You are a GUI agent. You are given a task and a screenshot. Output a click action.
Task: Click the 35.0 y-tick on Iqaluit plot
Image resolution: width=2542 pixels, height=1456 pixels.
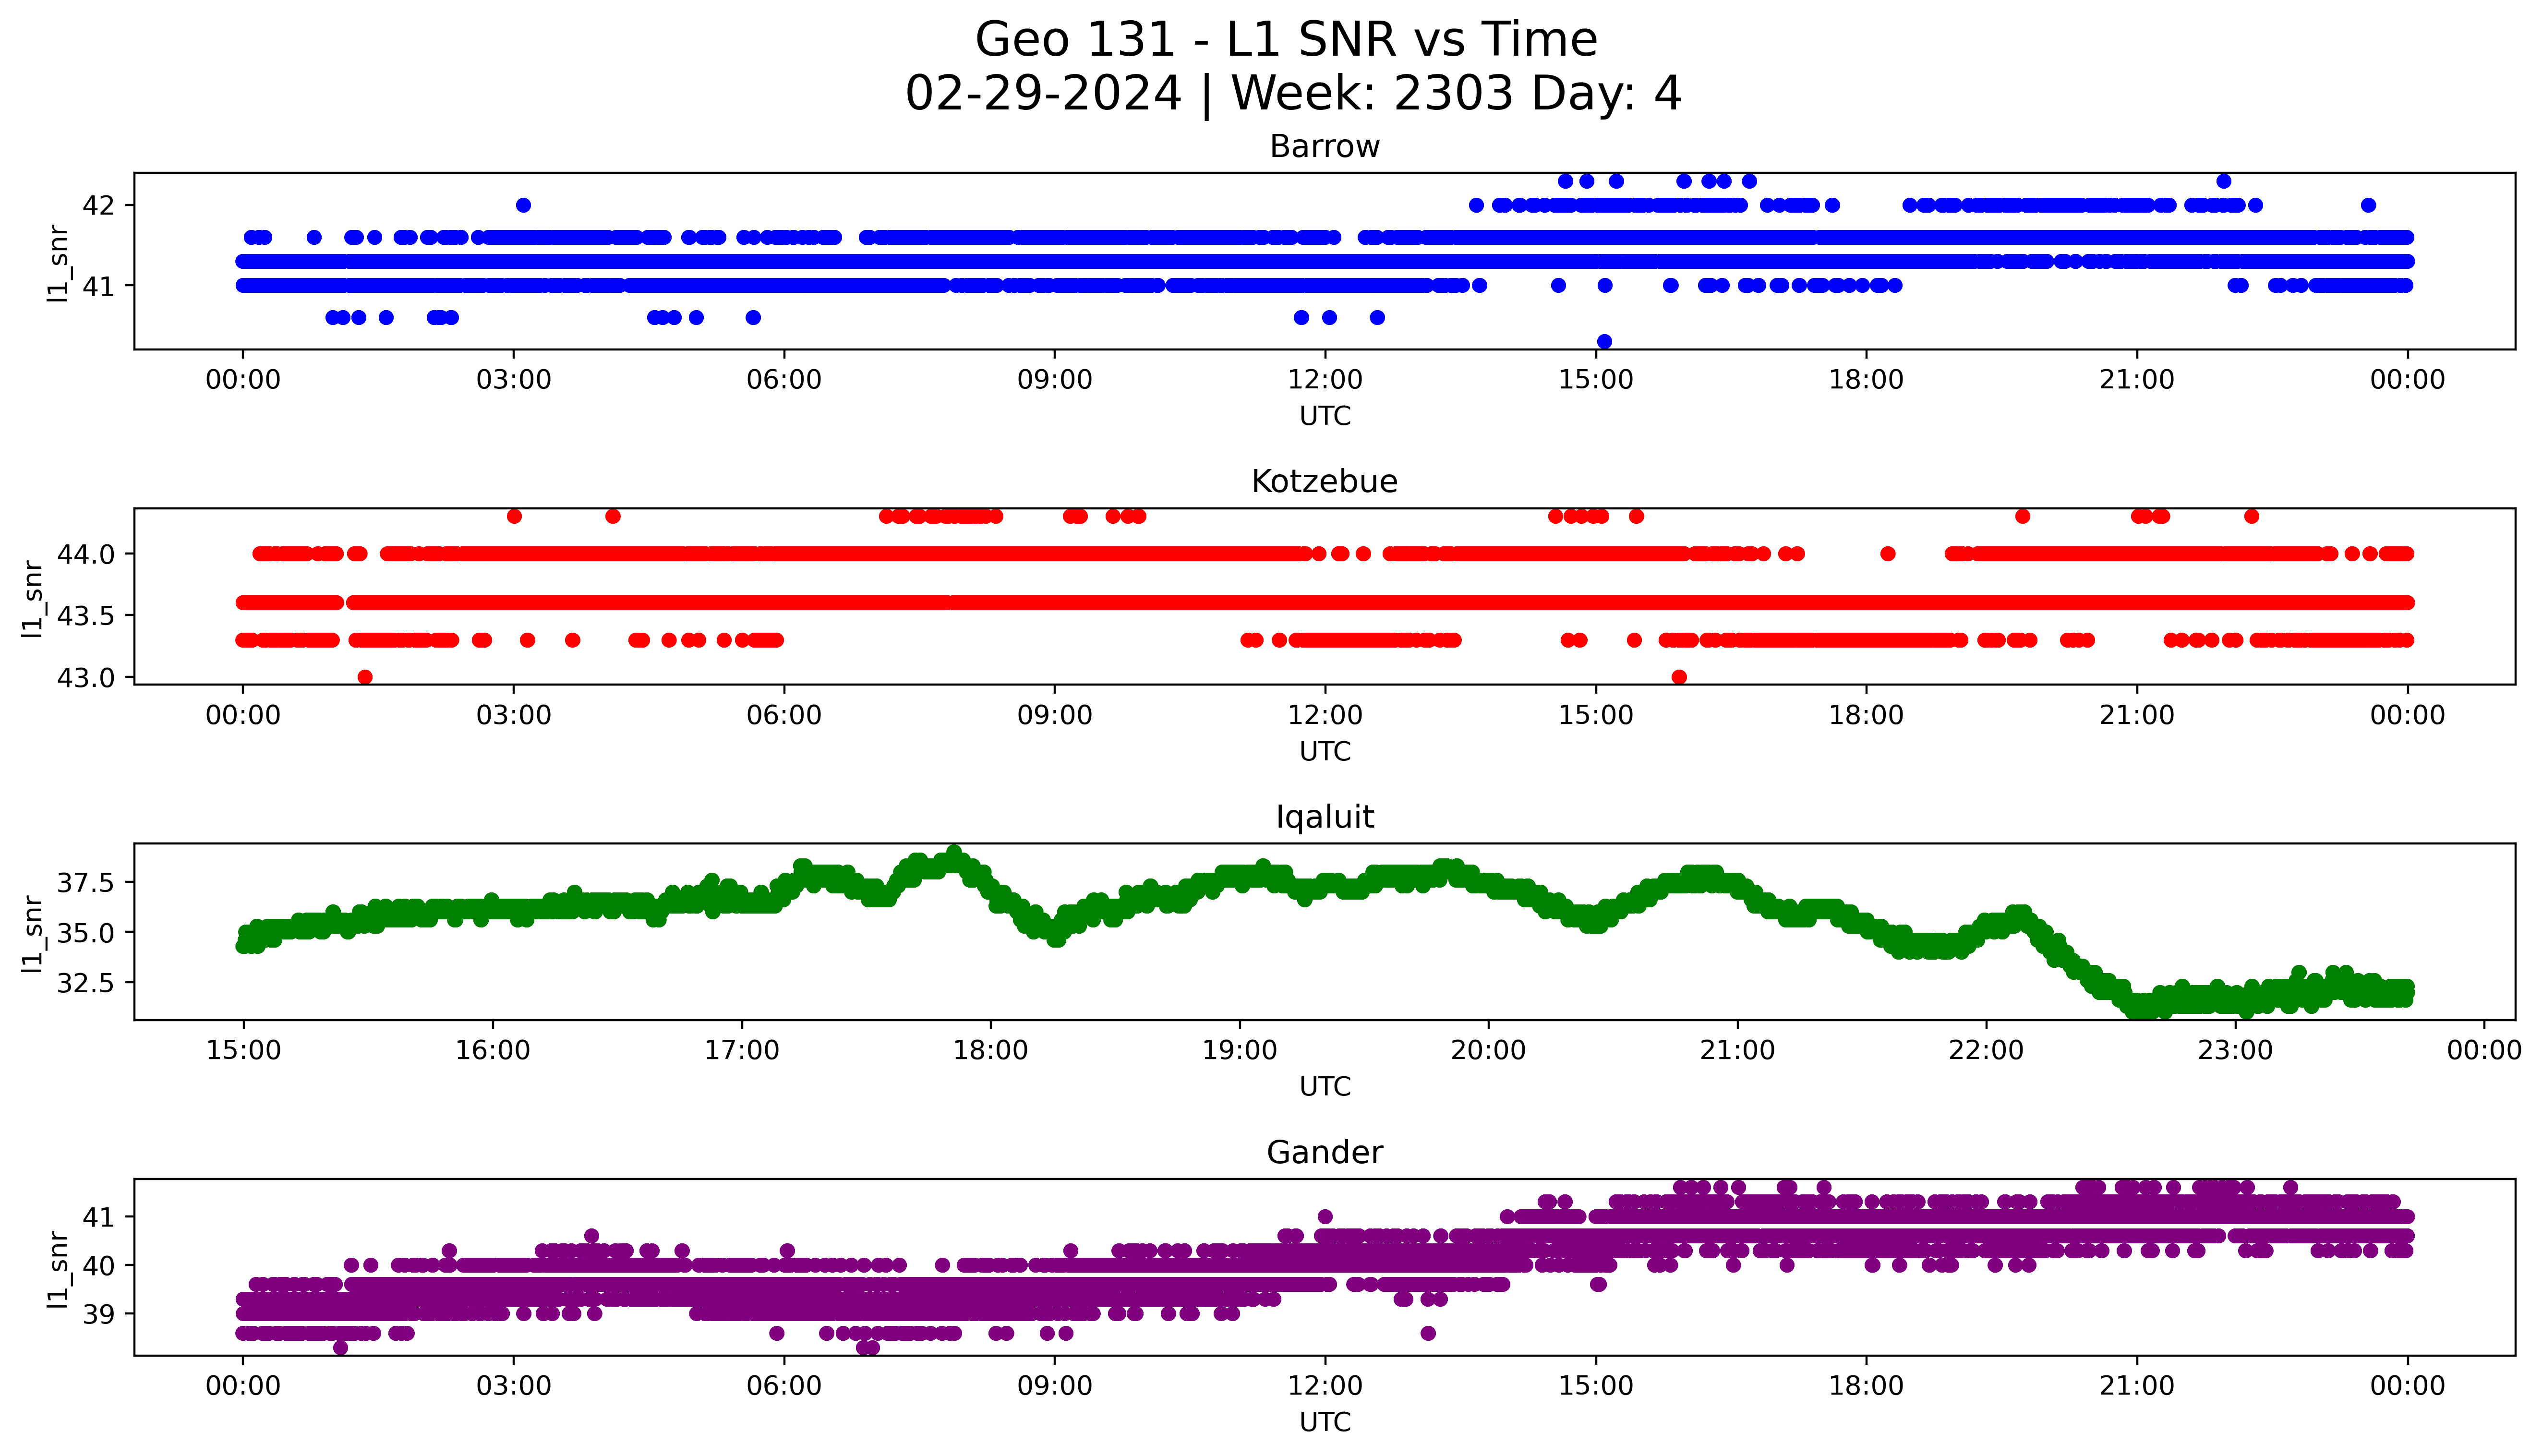[x=86, y=933]
